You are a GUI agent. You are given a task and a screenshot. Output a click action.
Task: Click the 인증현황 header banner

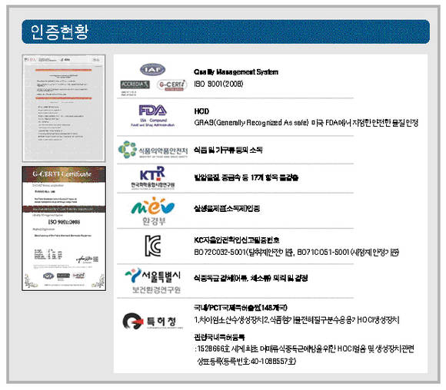(x=225, y=31)
